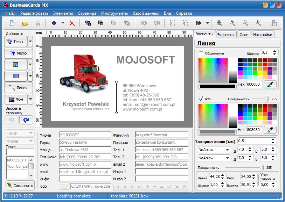Zoom in with plus magnifier icon

click(x=258, y=23)
